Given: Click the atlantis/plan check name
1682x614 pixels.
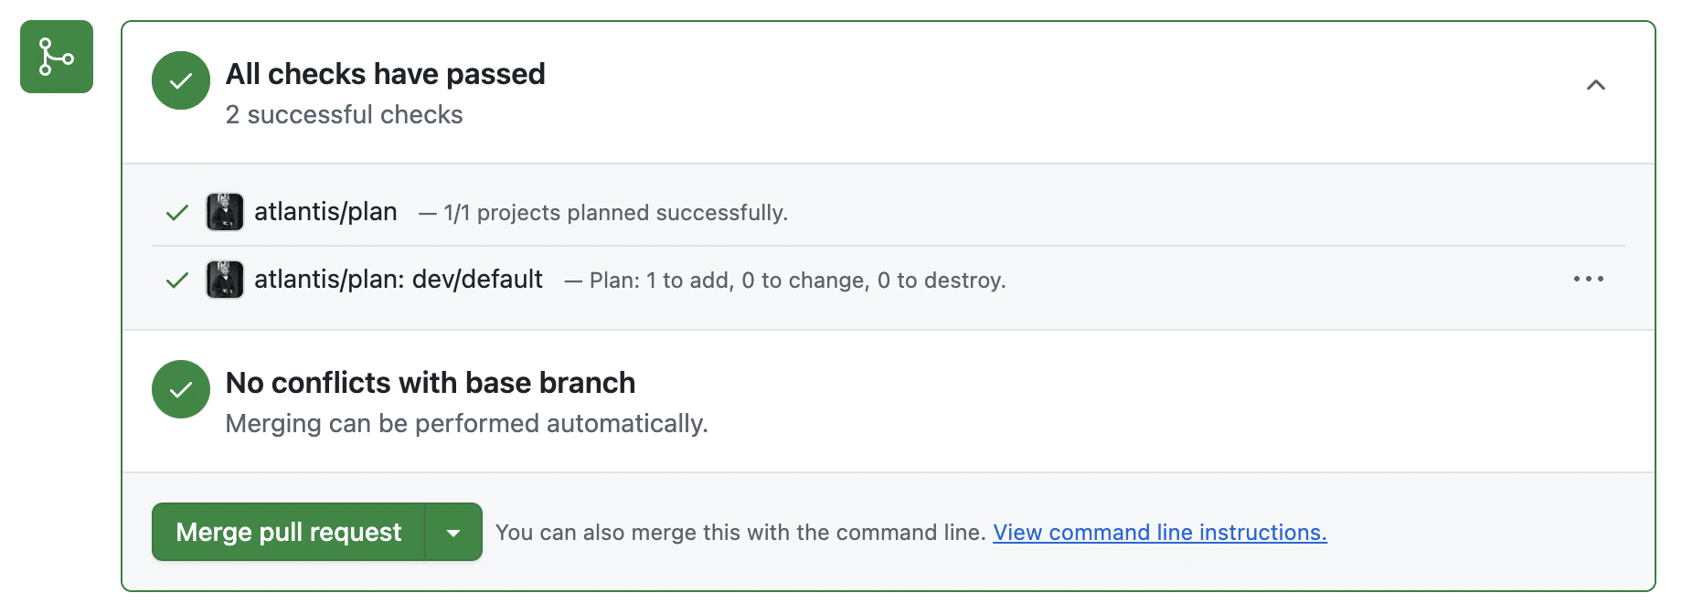Looking at the screenshot, I should pyautogui.click(x=325, y=211).
